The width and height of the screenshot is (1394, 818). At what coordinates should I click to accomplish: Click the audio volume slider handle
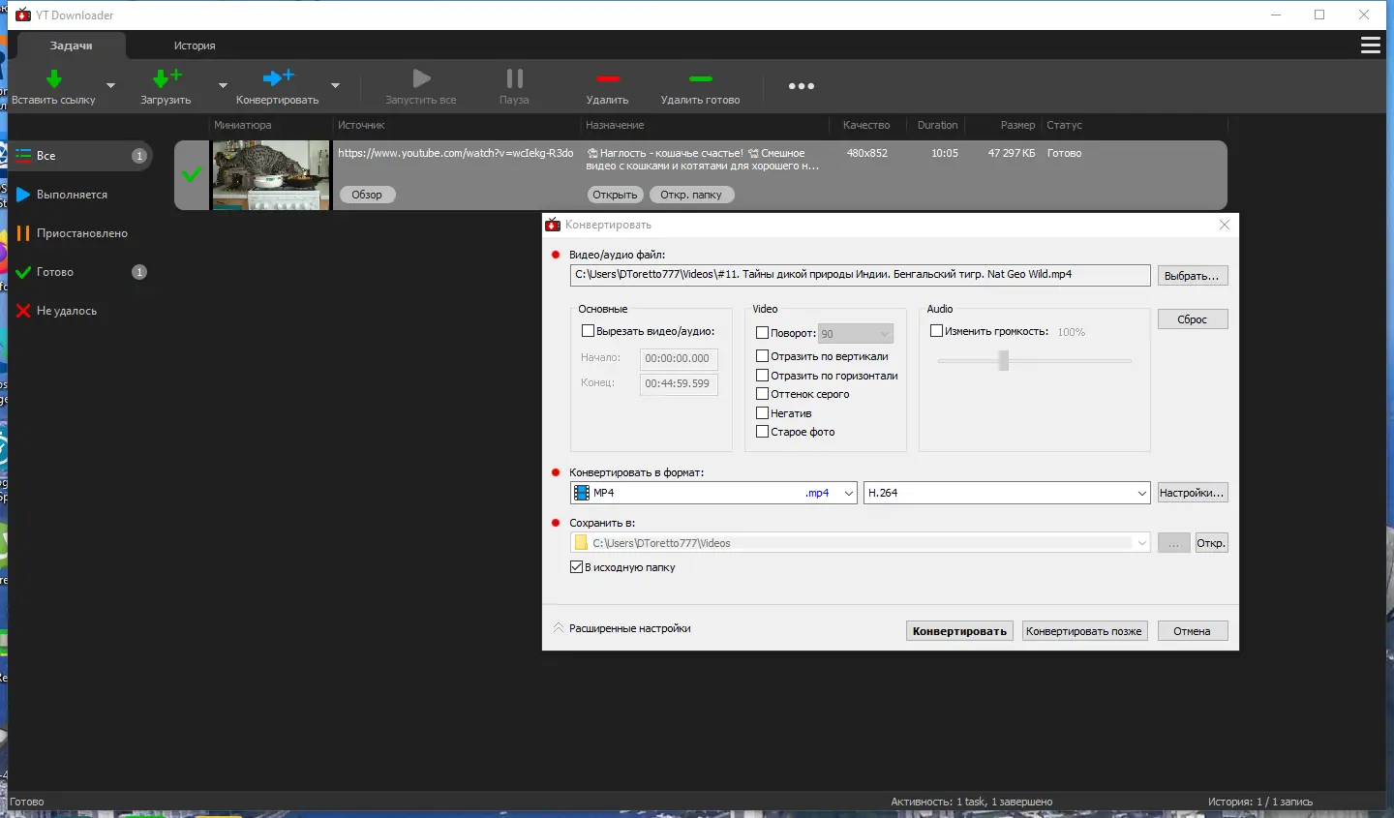[1004, 360]
